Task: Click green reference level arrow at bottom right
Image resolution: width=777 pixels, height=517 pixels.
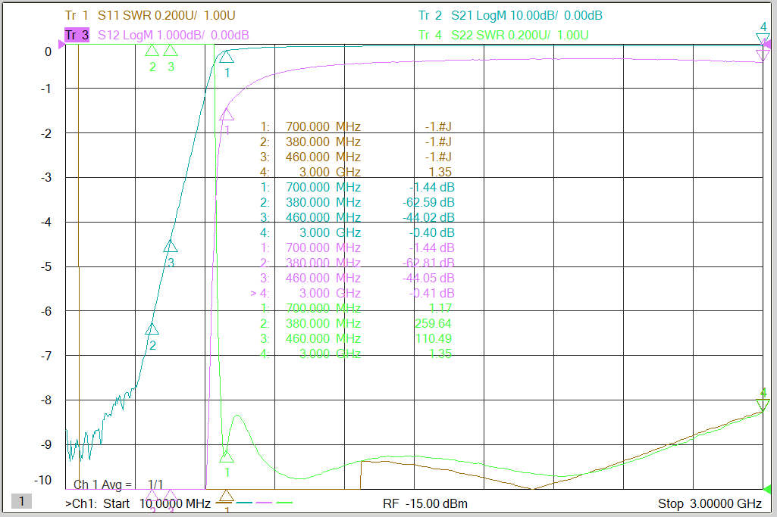Action: tap(767, 489)
